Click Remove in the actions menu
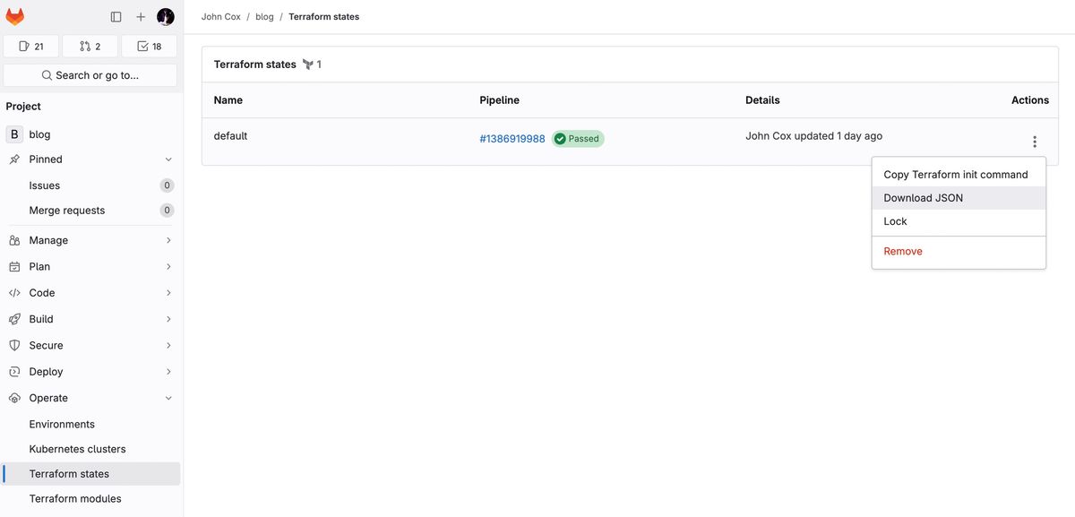Viewport: 1075px width, 517px height. coord(902,252)
